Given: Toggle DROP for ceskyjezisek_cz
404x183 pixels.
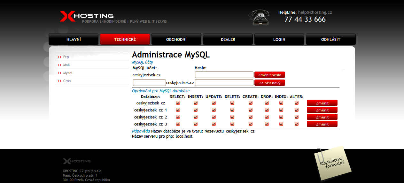Looking at the screenshot, I should pos(267,103).
